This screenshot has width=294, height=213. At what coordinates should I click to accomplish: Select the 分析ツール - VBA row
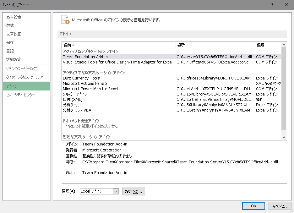coord(171,110)
